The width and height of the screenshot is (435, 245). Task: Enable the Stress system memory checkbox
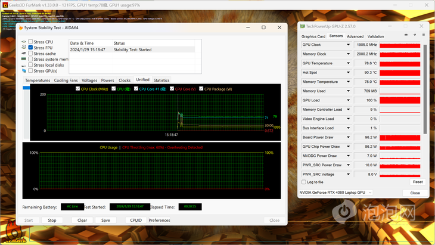click(x=30, y=59)
